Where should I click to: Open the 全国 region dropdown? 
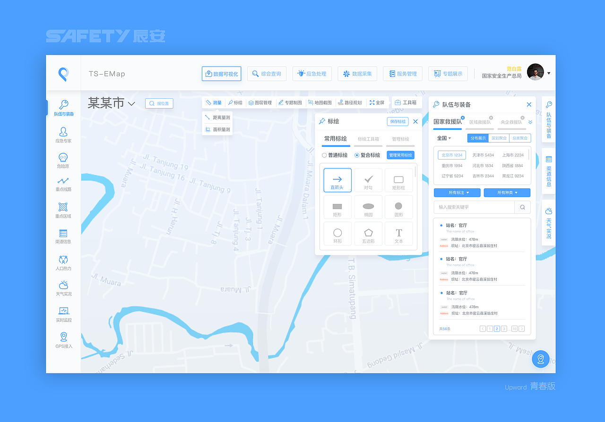pyautogui.click(x=444, y=138)
